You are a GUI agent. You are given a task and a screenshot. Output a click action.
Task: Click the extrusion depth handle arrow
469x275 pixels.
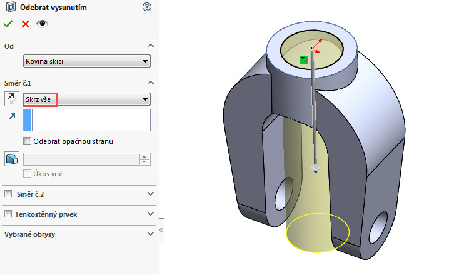pos(316,168)
